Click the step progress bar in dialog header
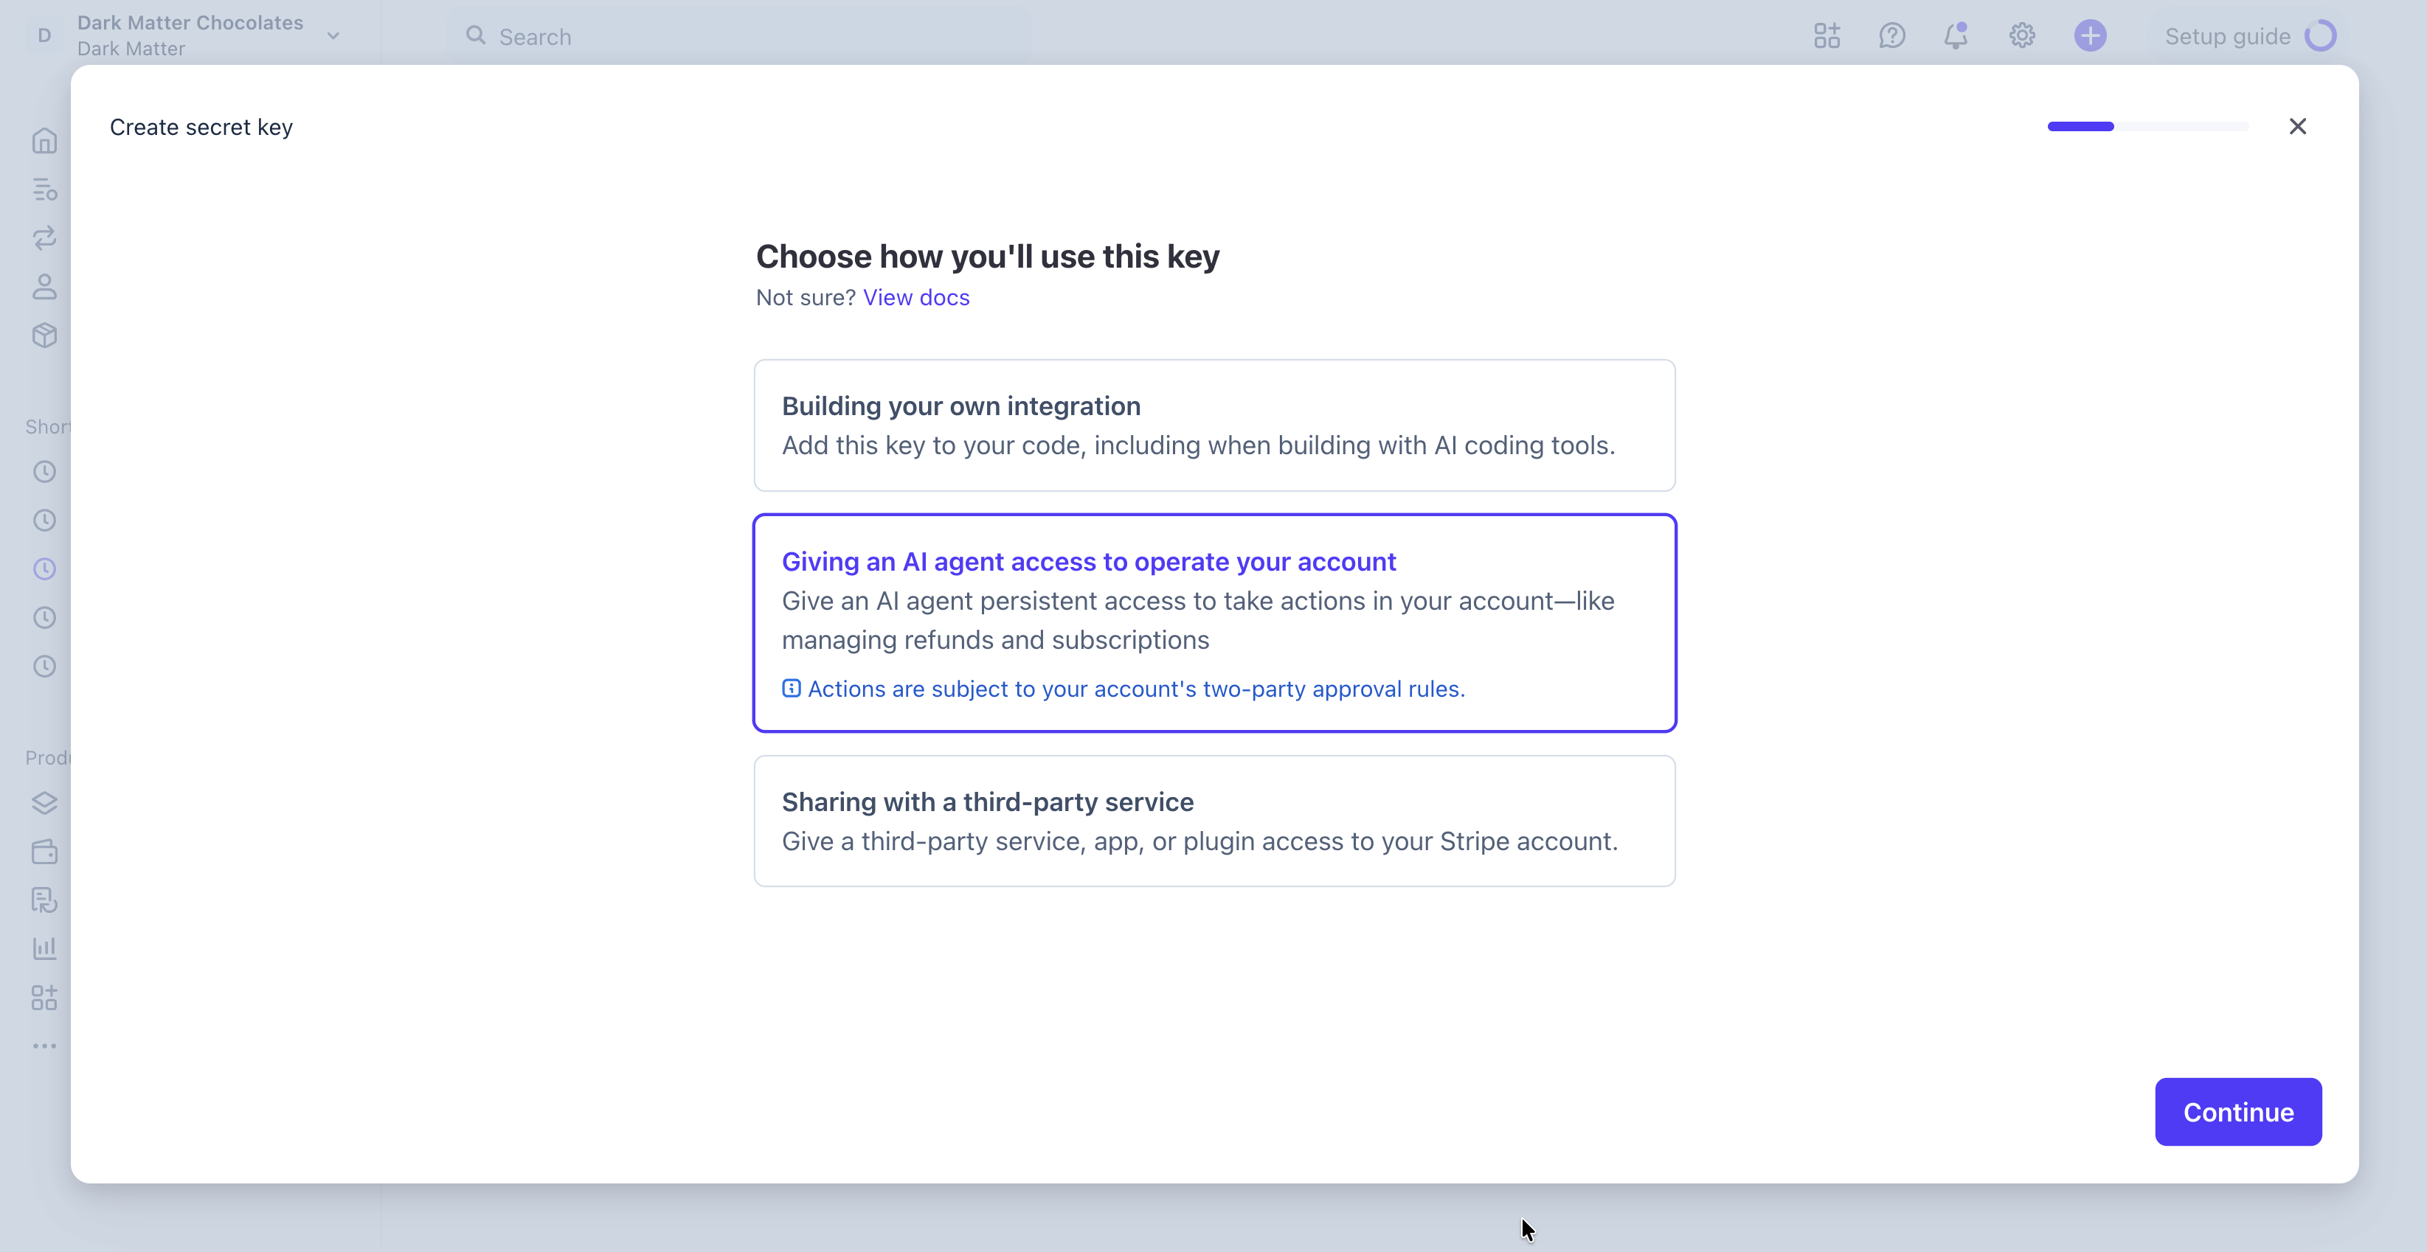The height and width of the screenshot is (1252, 2427). [x=2147, y=126]
